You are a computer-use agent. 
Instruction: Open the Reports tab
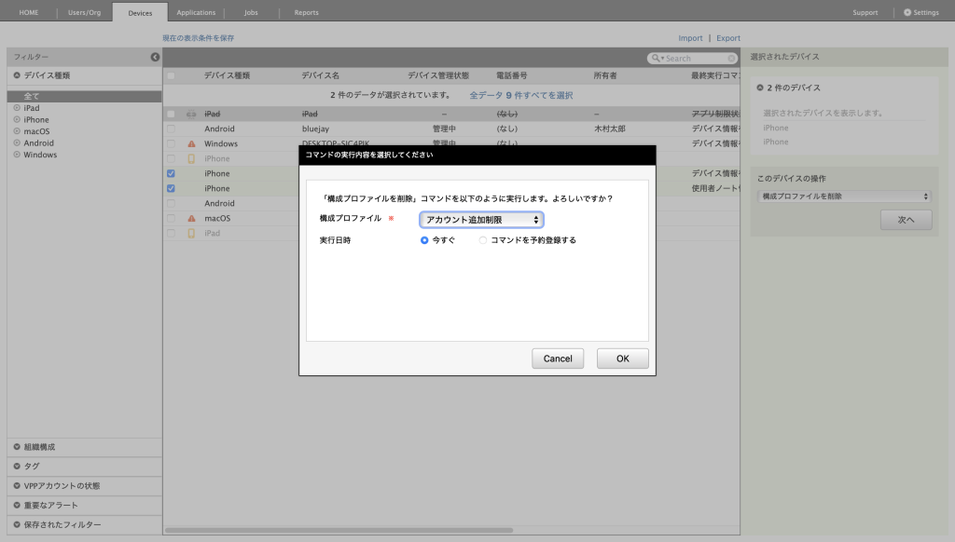(x=306, y=13)
